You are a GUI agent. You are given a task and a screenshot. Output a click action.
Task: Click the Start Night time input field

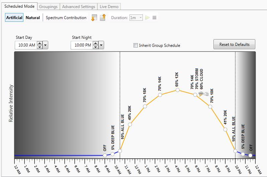[81, 45]
